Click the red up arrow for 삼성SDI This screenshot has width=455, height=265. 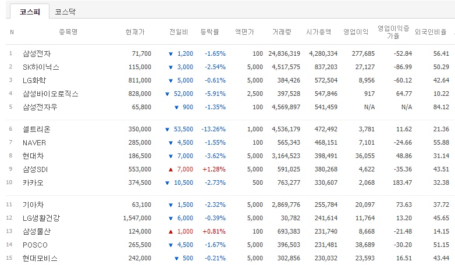click(x=170, y=170)
